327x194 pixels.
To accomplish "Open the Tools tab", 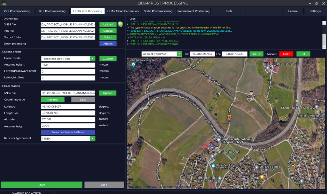I will tap(229, 11).
